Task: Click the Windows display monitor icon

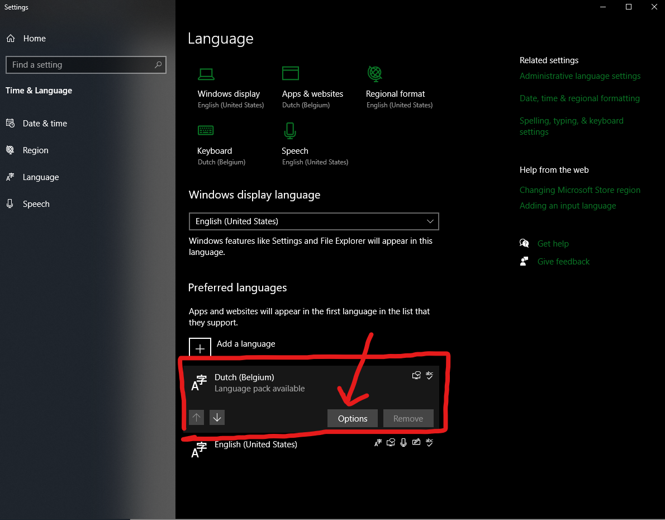Action: [206, 73]
